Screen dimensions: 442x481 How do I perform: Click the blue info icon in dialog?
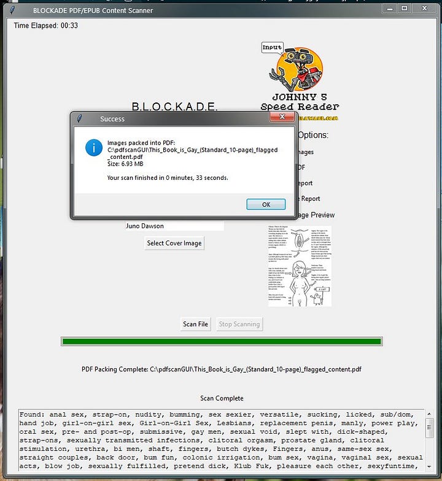(93, 147)
